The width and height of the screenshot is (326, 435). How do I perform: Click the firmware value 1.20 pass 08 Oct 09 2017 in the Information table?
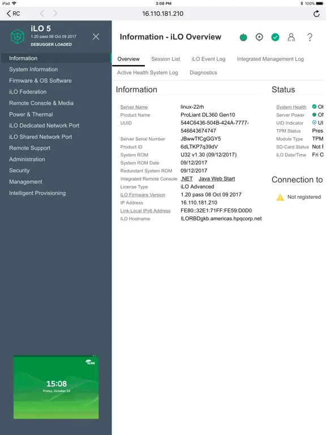tap(211, 195)
